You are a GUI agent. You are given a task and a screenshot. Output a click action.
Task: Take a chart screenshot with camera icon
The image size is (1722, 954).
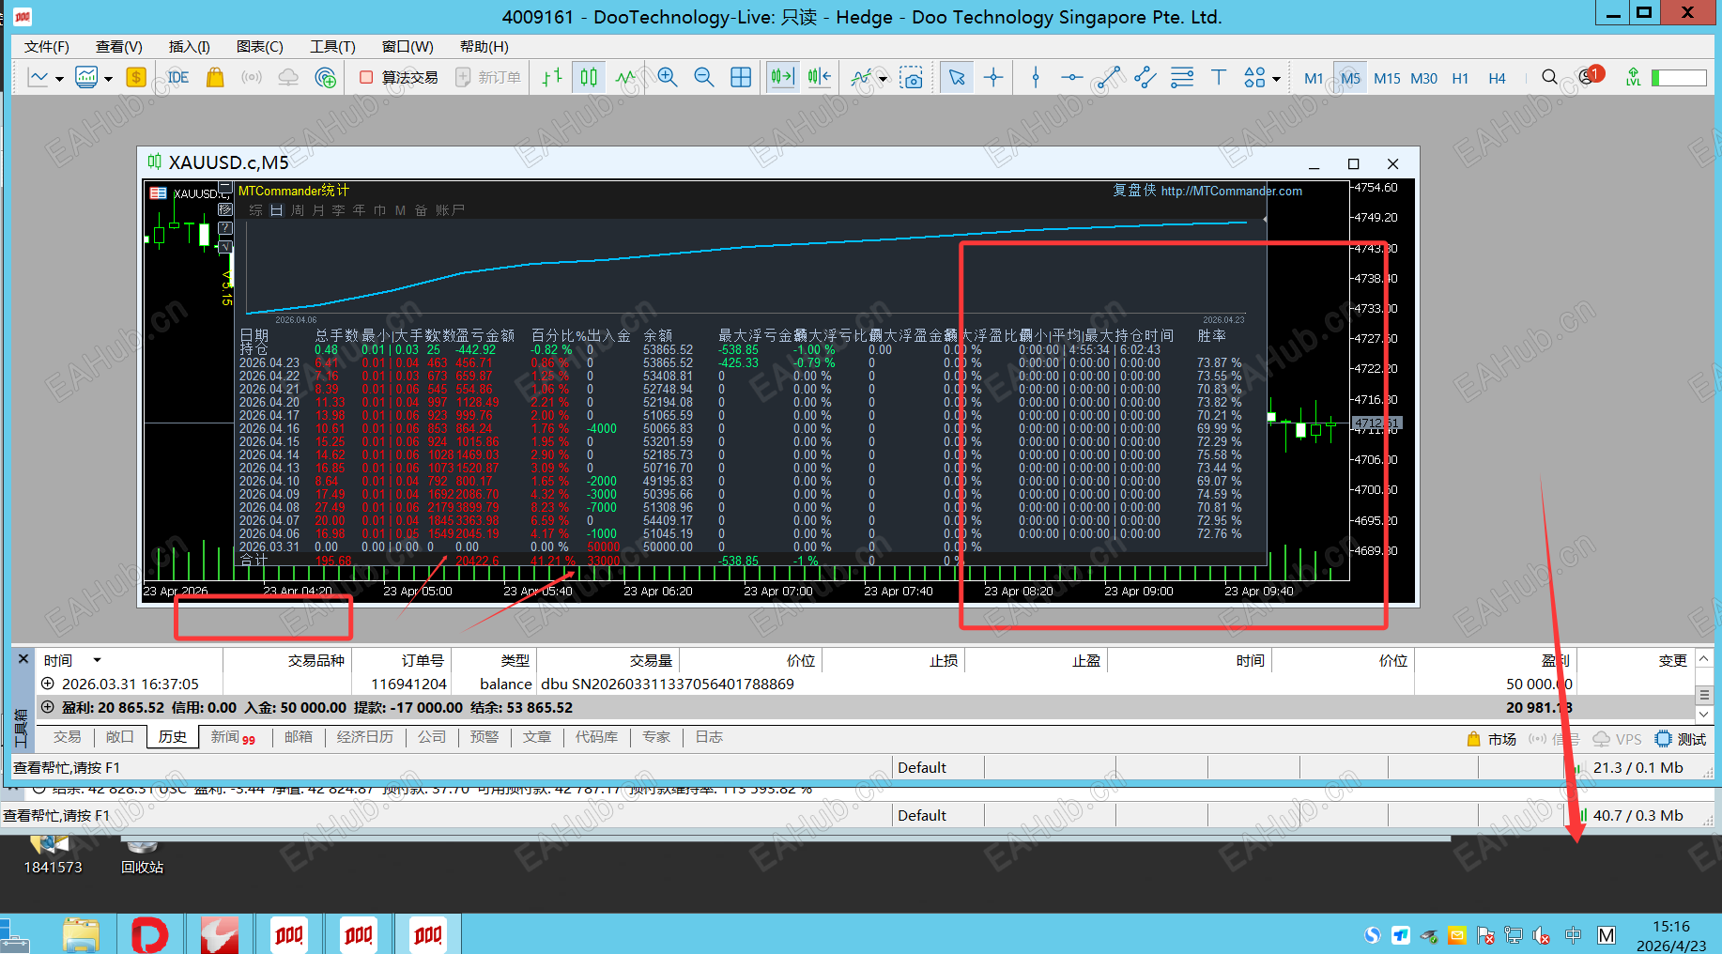point(911,78)
